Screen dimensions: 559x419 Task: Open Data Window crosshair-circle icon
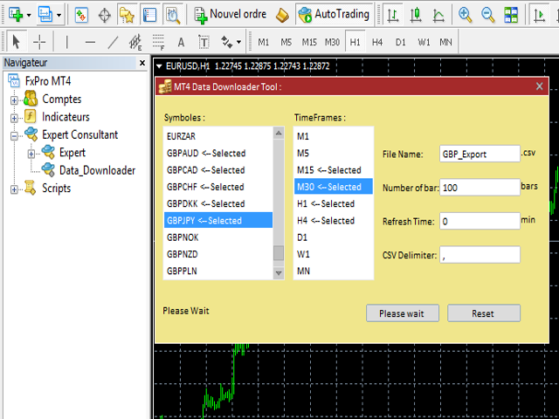[105, 15]
